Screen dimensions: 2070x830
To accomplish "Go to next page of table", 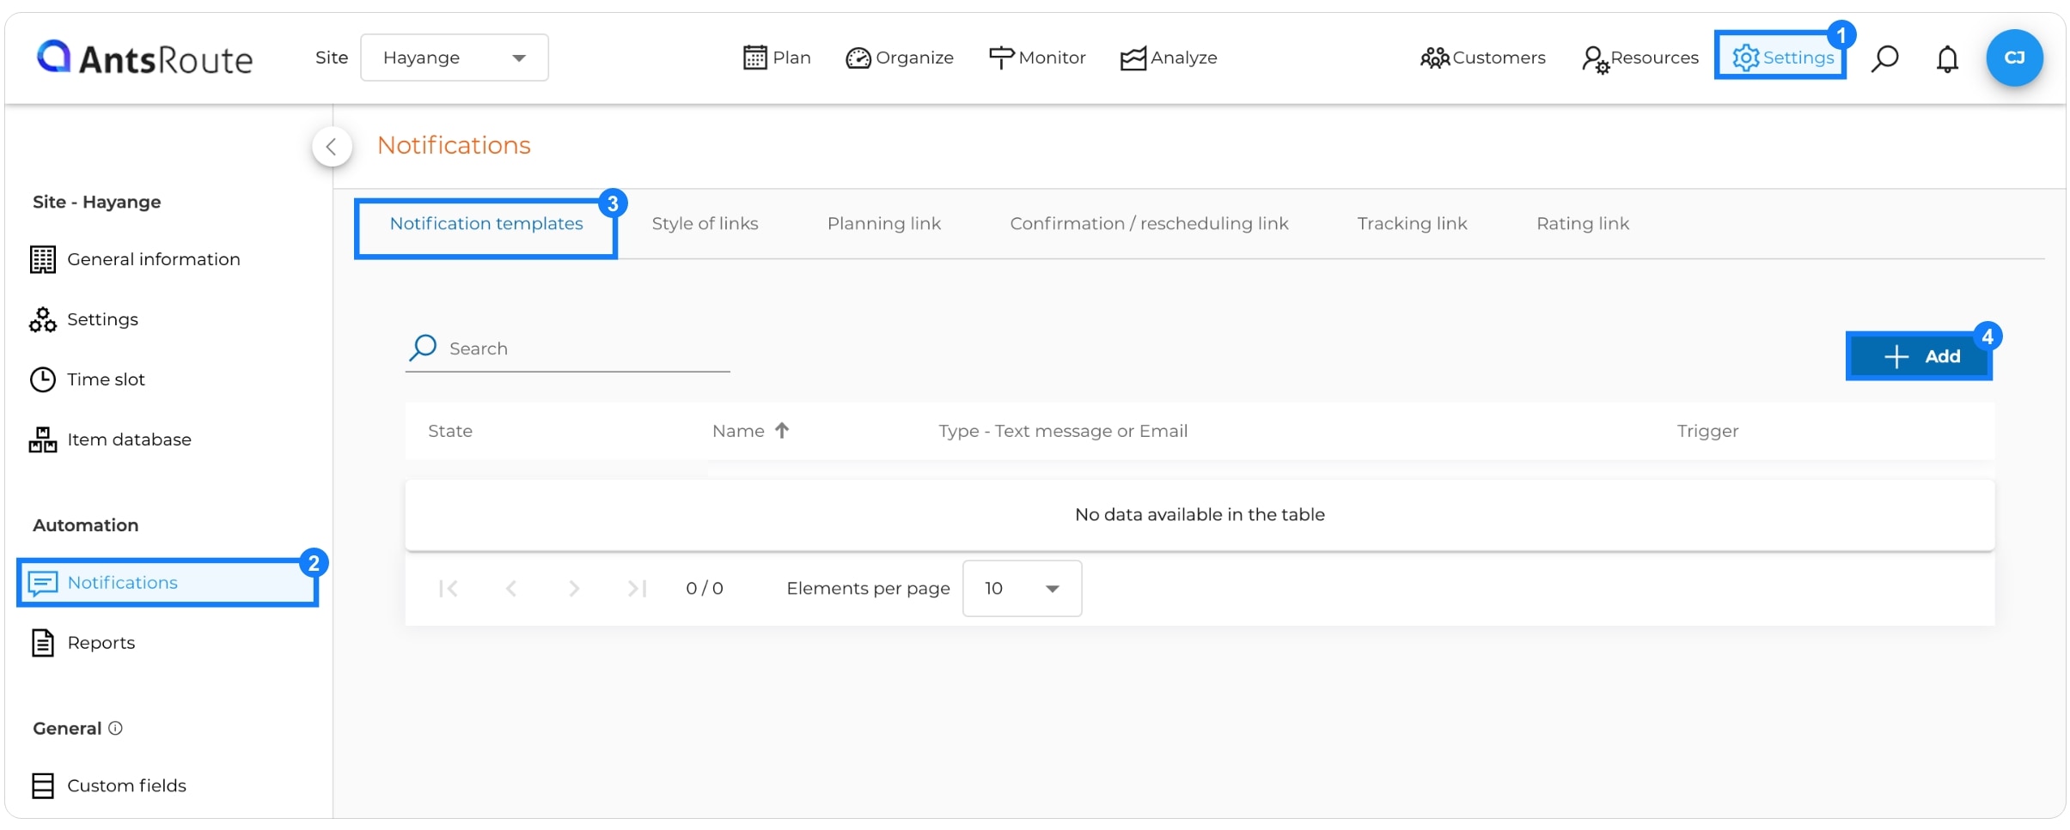I will pyautogui.click(x=574, y=588).
